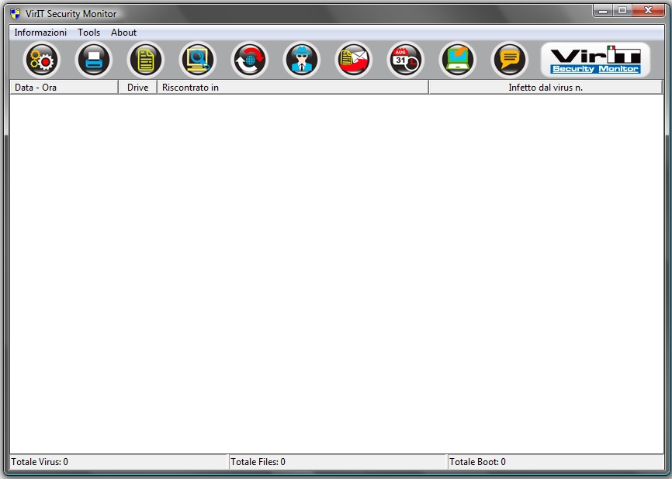Open the calendar scheduler icon
The width and height of the screenshot is (672, 479).
tap(405, 60)
